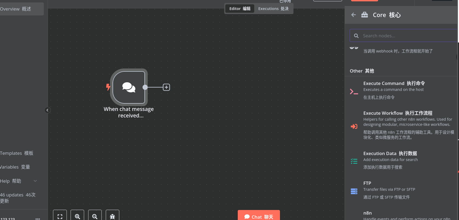Select the Execute Workflow node icon

(354, 126)
